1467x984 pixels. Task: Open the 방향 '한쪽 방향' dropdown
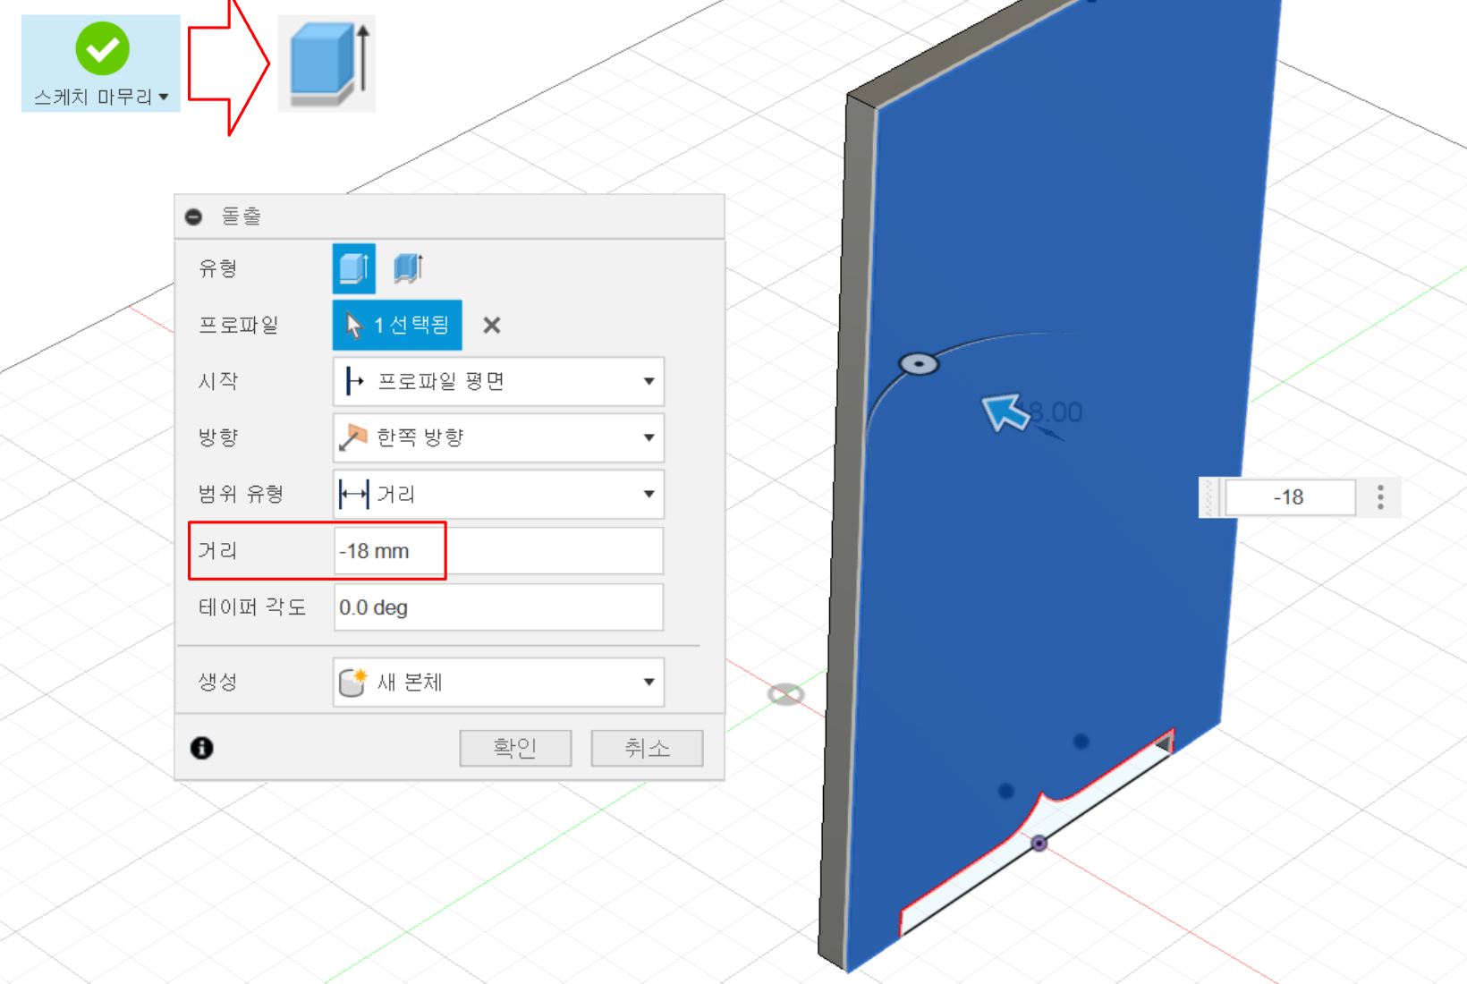coord(498,437)
